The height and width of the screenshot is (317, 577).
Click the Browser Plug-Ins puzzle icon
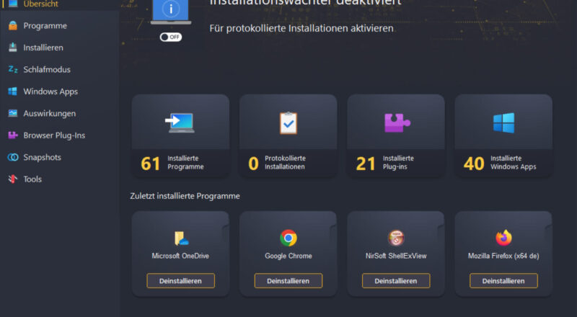point(13,135)
